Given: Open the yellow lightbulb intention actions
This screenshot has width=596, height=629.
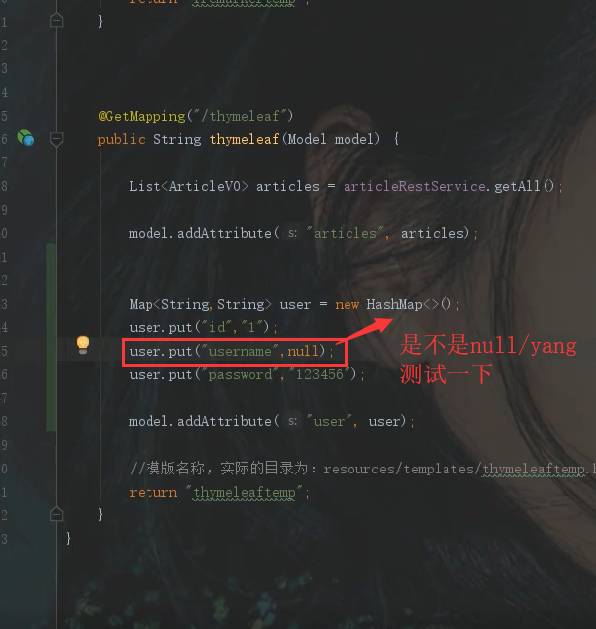Looking at the screenshot, I should 83,345.
